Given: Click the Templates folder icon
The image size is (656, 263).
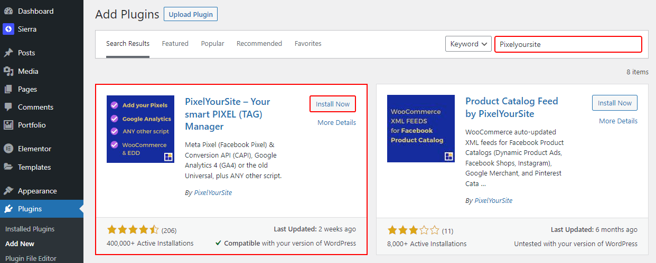Looking at the screenshot, I should (8, 167).
